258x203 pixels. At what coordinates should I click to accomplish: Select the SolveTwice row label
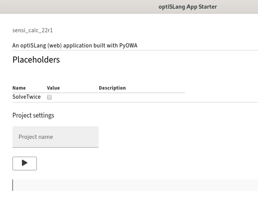click(27, 97)
